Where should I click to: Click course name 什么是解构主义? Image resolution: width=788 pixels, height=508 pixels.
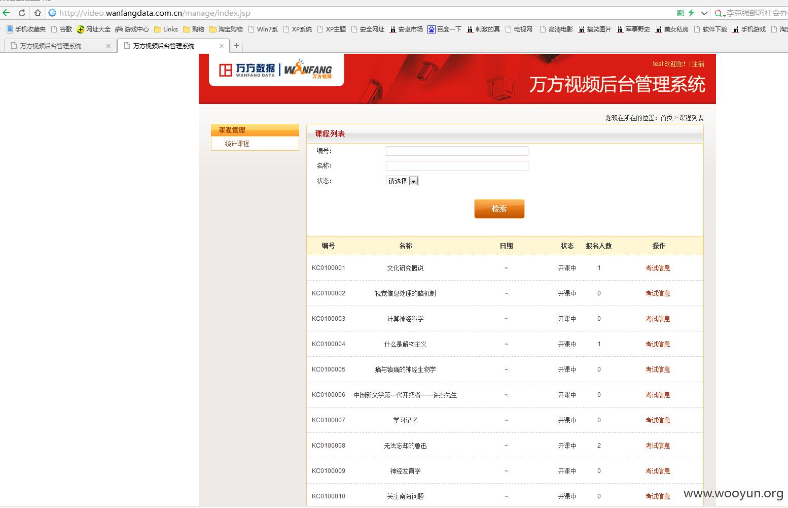pos(405,344)
